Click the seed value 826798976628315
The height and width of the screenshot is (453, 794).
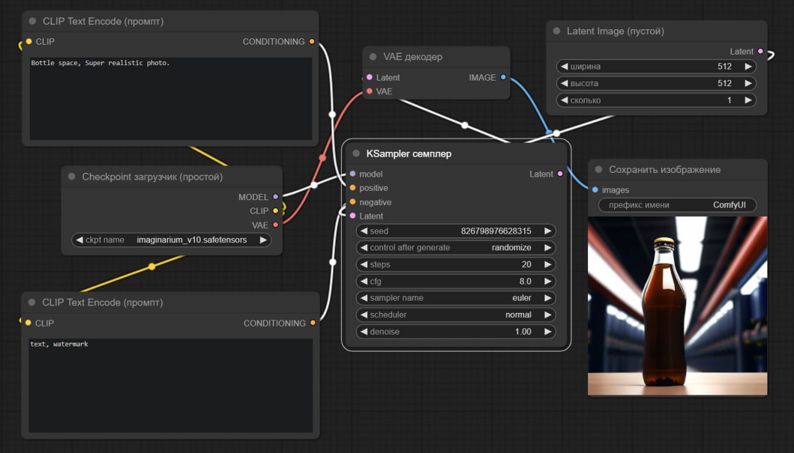click(496, 231)
